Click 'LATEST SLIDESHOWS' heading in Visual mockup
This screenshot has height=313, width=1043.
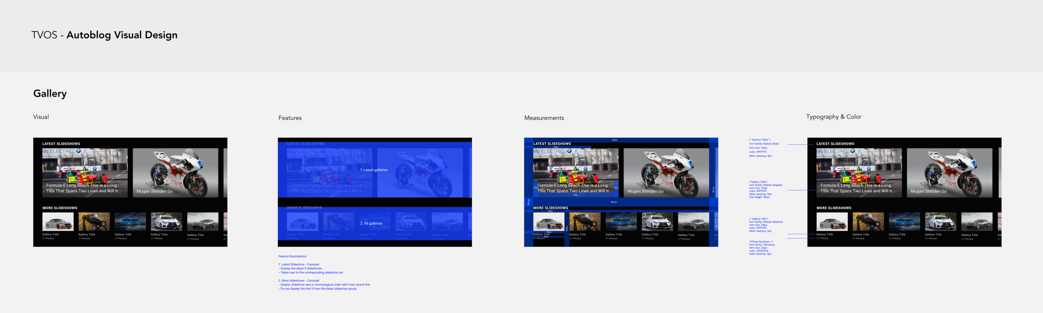click(x=61, y=144)
